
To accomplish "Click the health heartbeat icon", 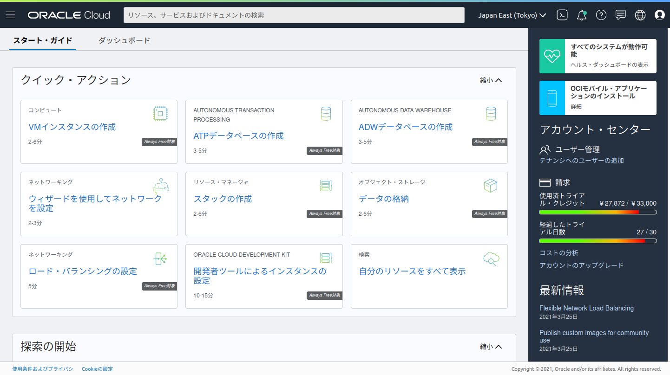I will [x=552, y=56].
